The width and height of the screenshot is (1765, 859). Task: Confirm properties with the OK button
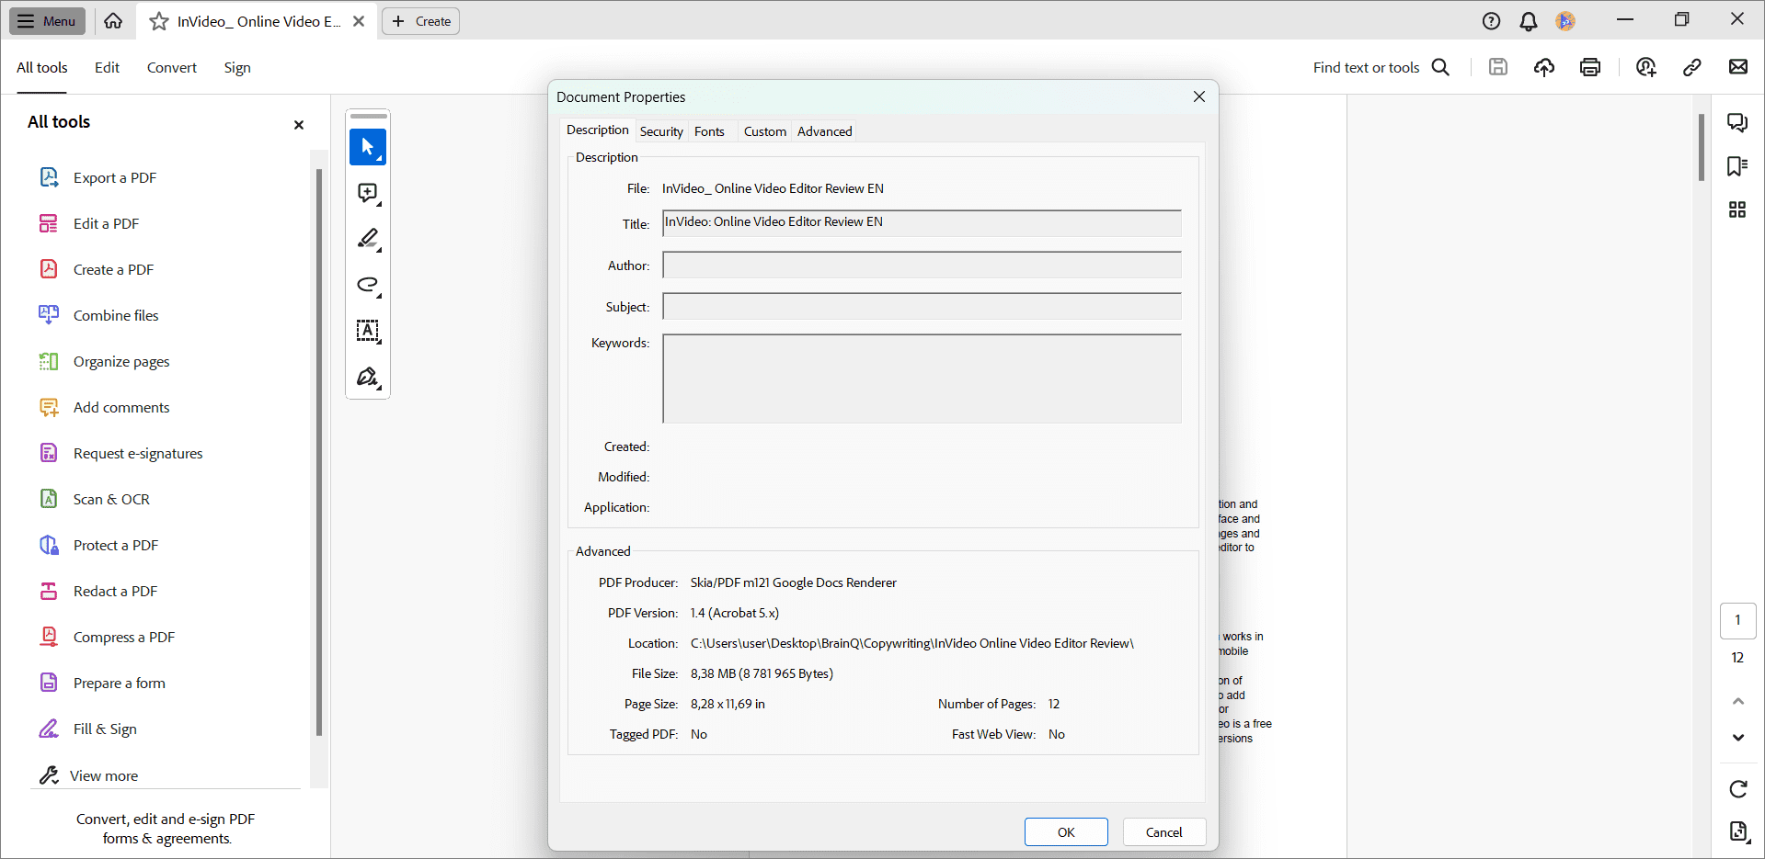coord(1066,831)
